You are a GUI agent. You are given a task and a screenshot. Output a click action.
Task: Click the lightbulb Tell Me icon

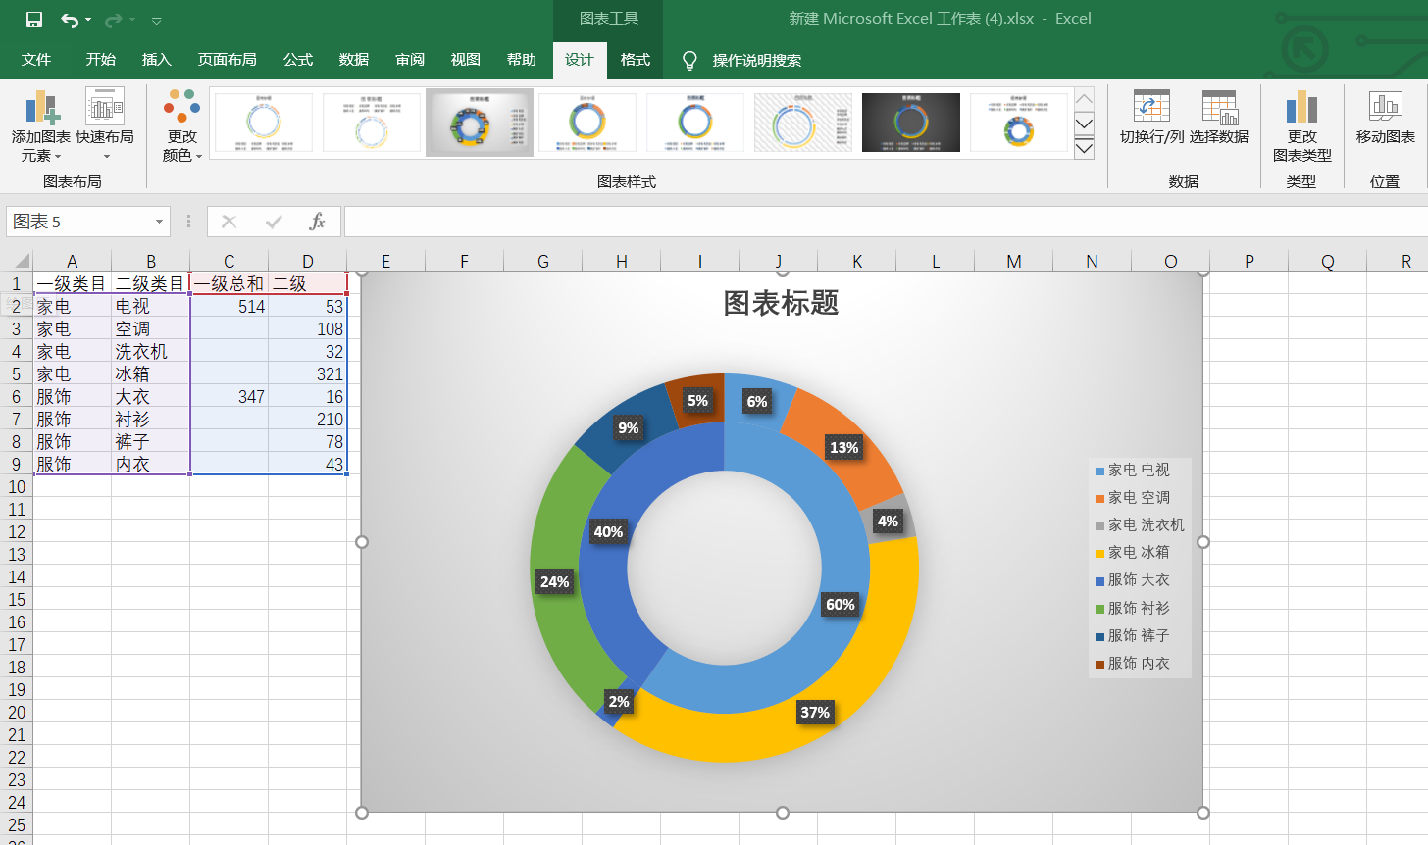pos(690,61)
